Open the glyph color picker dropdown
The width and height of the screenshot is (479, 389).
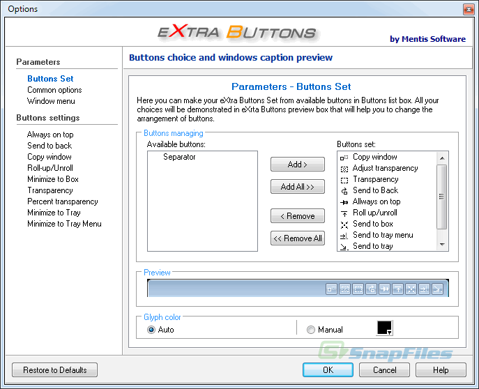pos(385,328)
